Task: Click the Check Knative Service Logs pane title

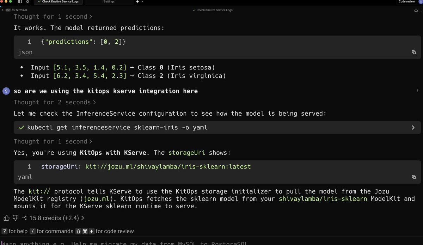Action: (x=213, y=10)
